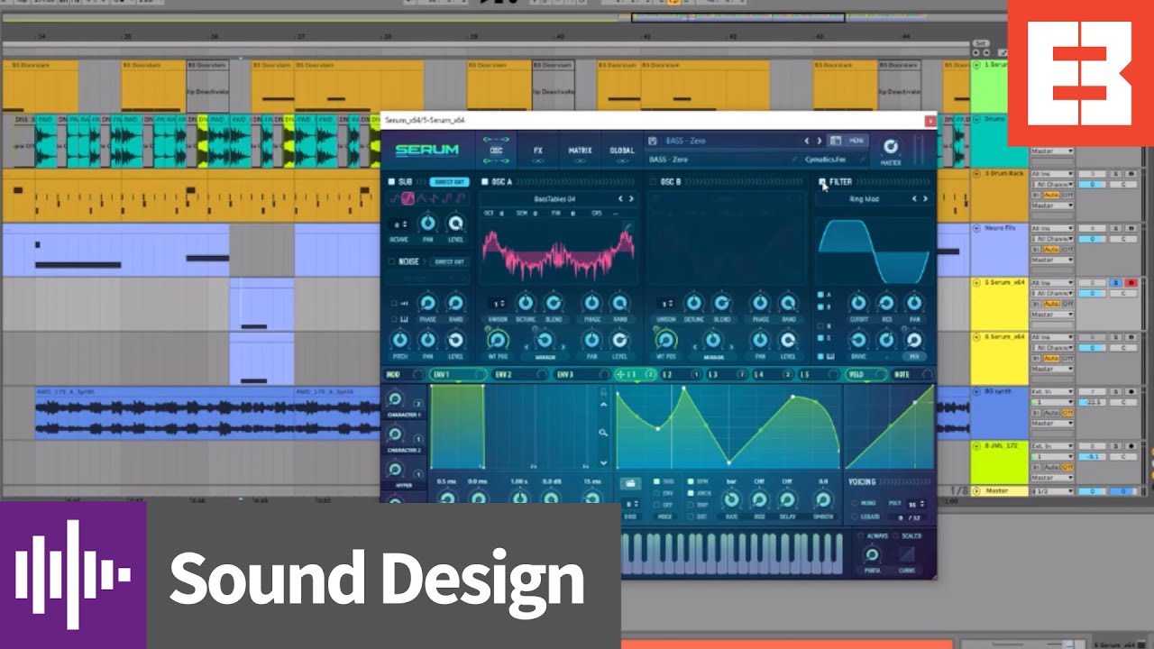Open the Ring Mod filter type menu
This screenshot has width=1154, height=649.
tap(864, 198)
